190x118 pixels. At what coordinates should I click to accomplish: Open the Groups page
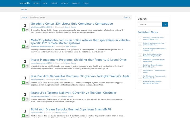coord(65,3)
